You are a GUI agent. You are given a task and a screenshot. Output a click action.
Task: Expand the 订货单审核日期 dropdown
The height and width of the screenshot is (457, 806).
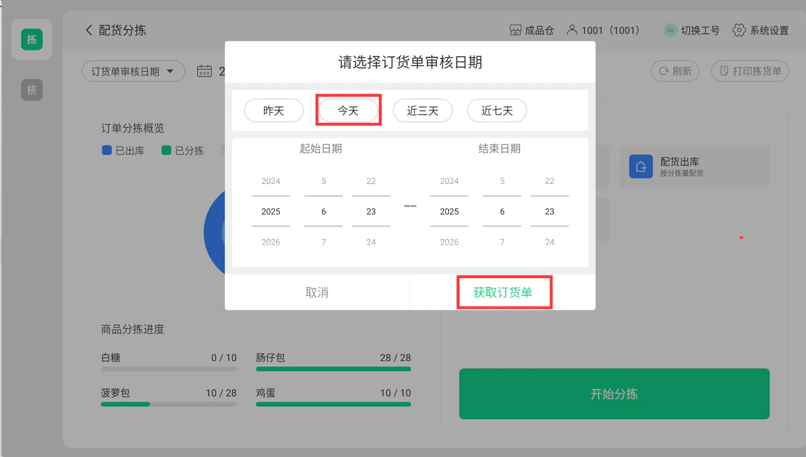tap(133, 71)
